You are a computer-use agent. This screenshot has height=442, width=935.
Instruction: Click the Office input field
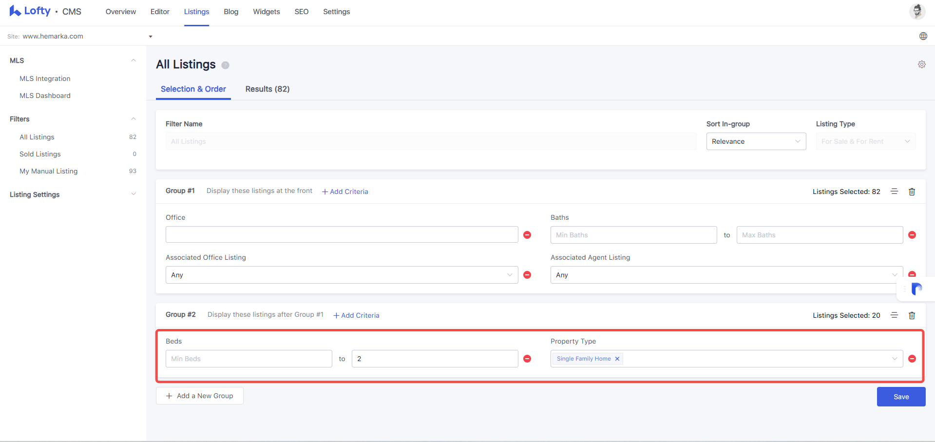[342, 234]
